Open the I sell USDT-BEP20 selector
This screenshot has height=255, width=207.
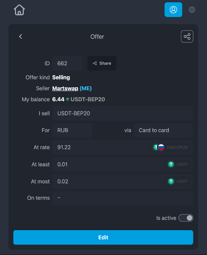click(x=122, y=113)
